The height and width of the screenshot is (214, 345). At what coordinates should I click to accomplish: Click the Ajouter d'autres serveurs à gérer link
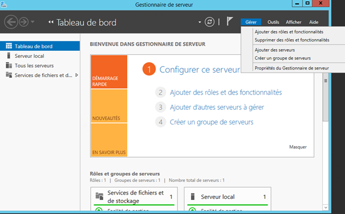[x=217, y=107]
